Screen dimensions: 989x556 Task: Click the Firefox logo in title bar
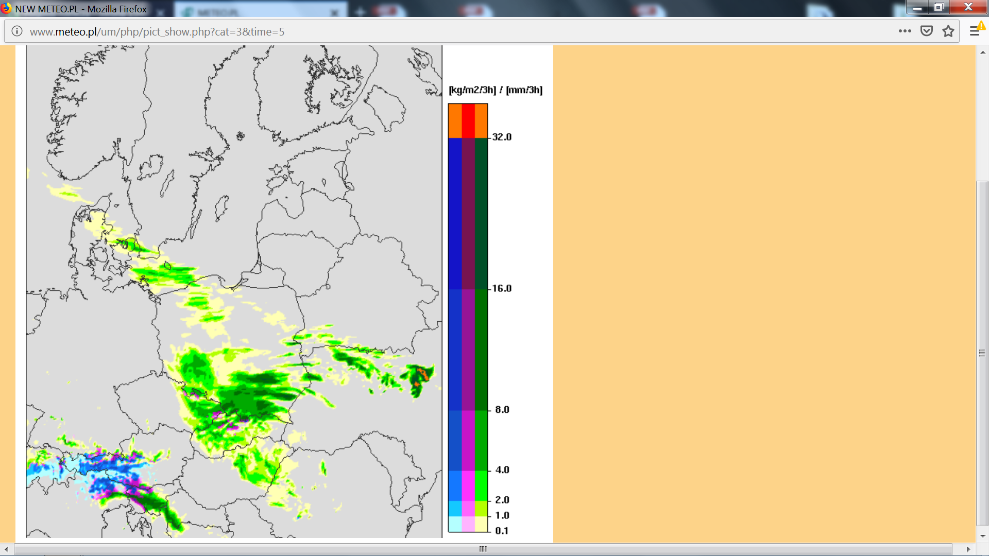6,8
